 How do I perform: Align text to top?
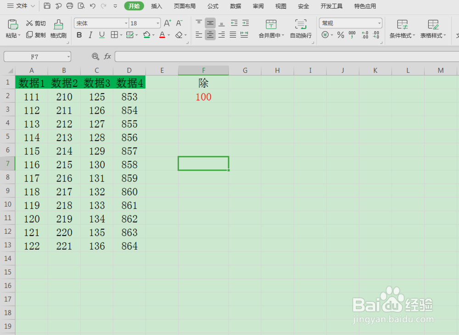(199, 23)
